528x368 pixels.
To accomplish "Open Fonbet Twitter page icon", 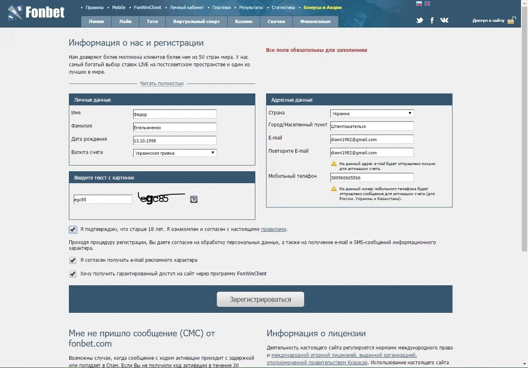I will point(420,20).
